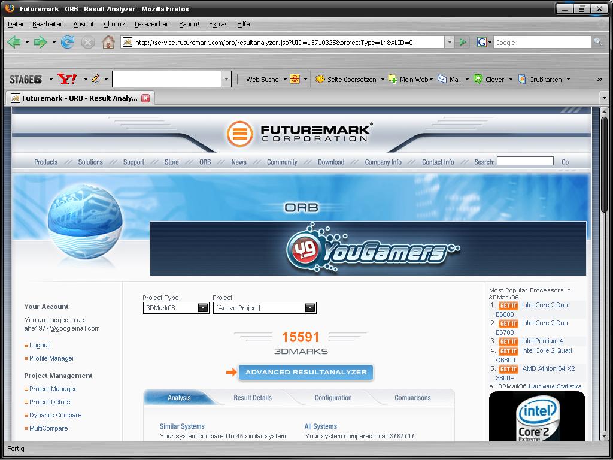
Task: Open the Project Manager link
Action: click(53, 389)
